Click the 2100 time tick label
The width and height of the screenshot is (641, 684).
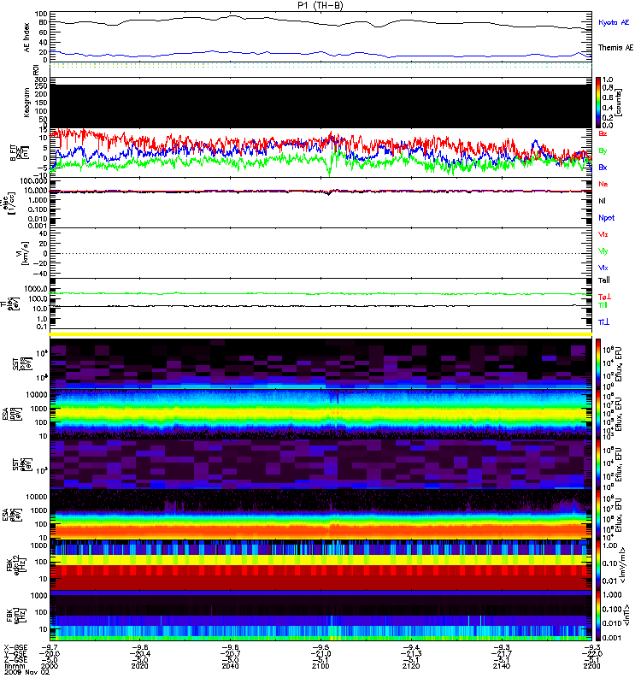[x=320, y=666]
